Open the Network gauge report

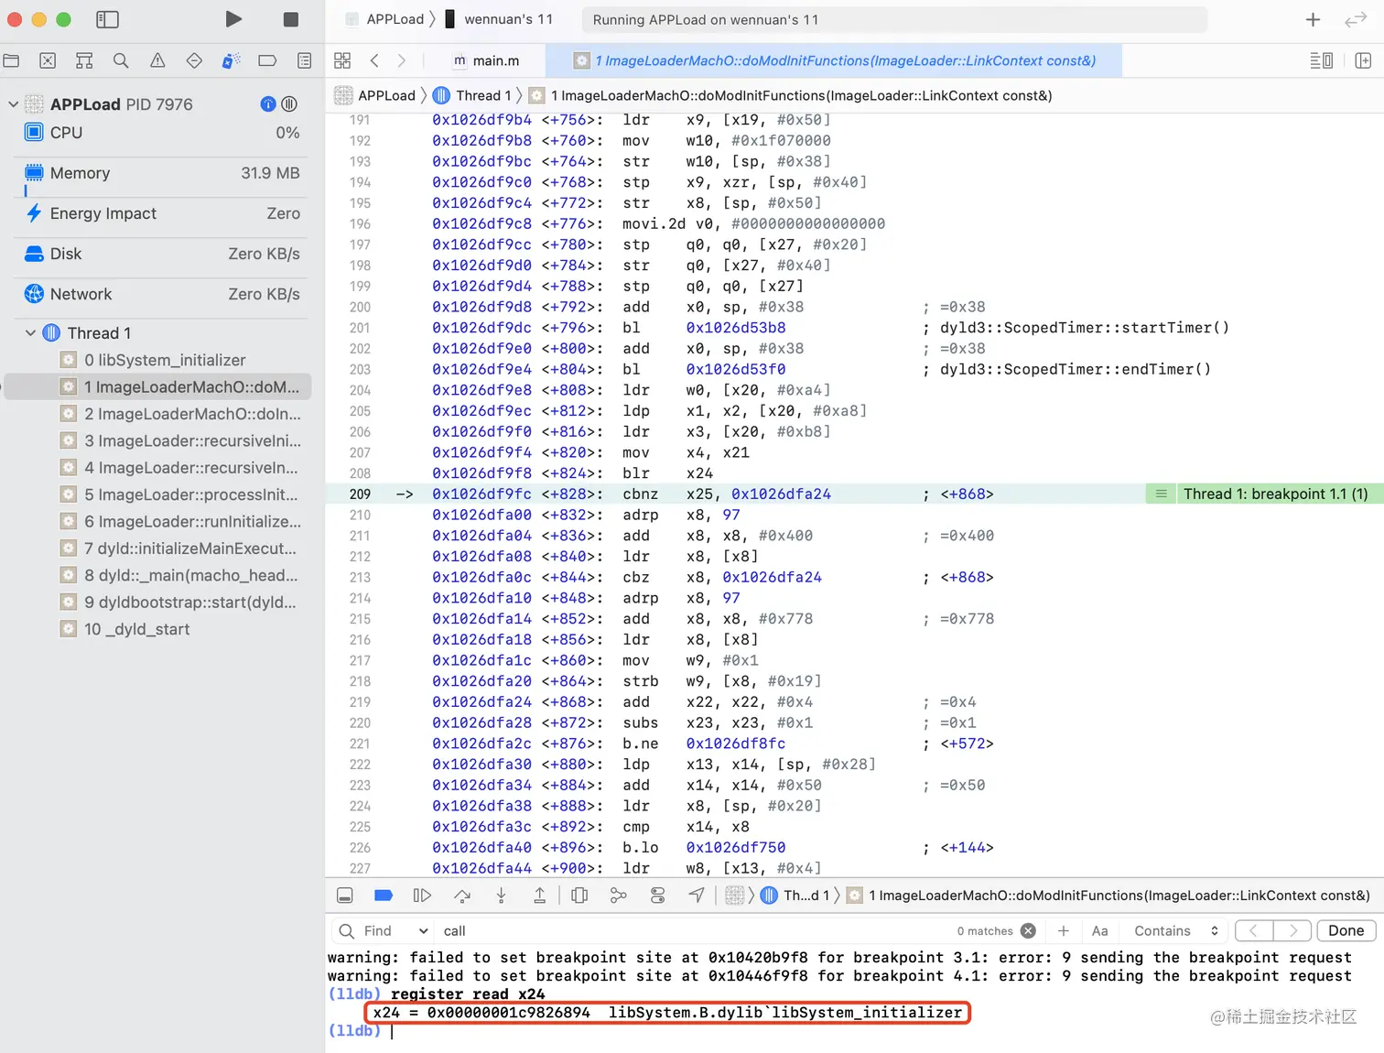click(162, 294)
